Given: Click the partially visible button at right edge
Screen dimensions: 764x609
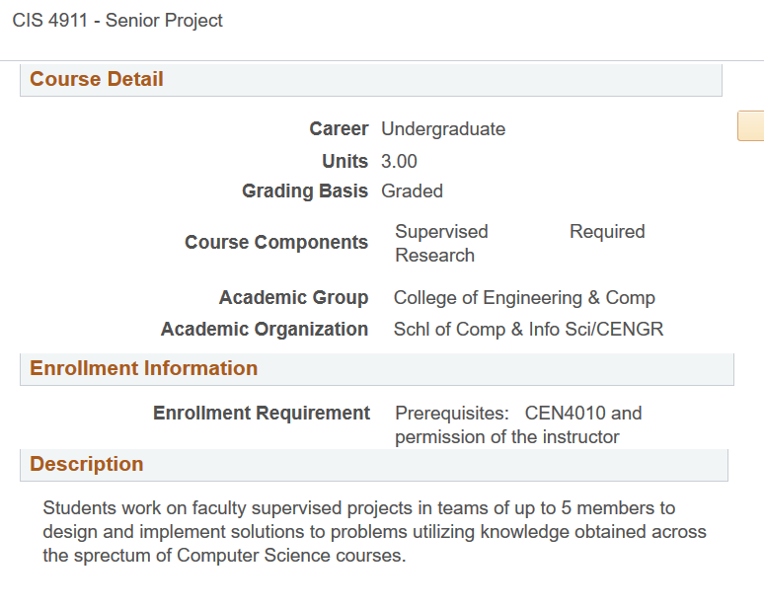Looking at the screenshot, I should [751, 126].
